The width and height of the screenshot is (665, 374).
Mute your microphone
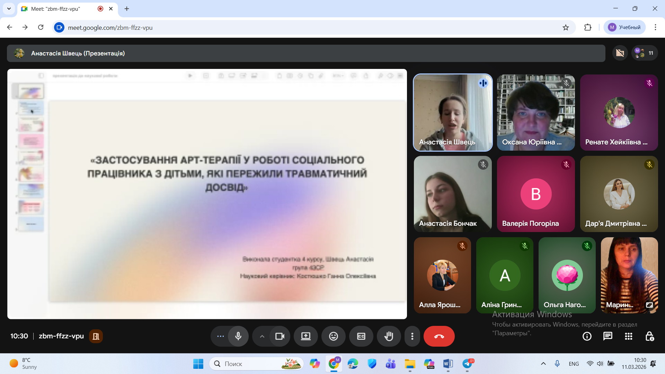(238, 336)
